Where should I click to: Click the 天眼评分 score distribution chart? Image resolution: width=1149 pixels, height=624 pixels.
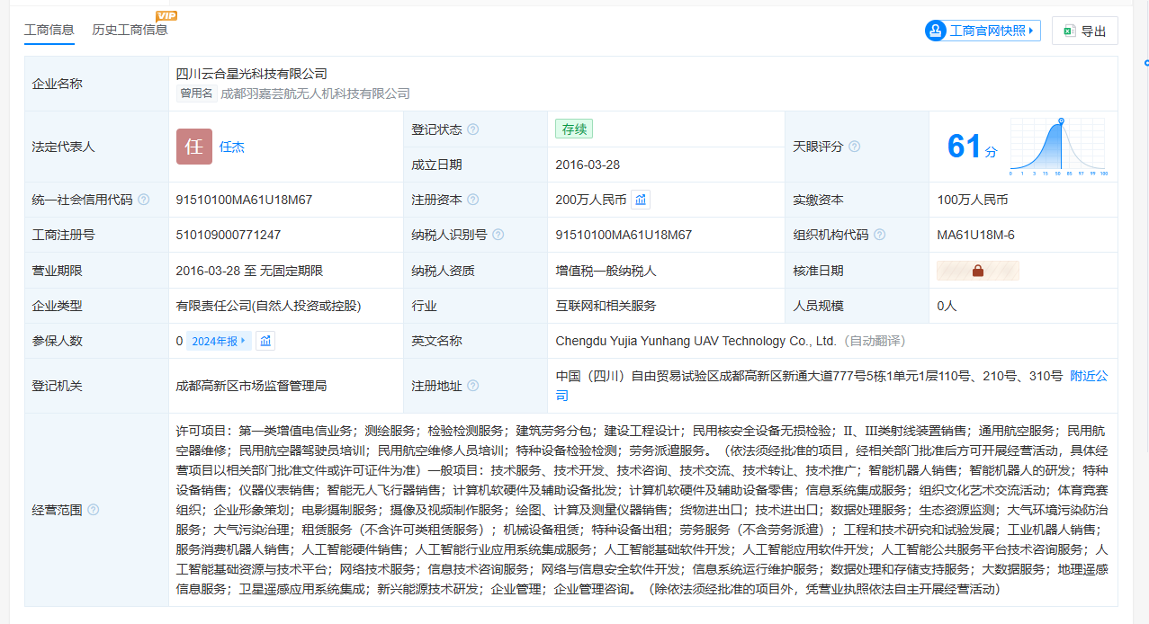pyautogui.click(x=1058, y=147)
